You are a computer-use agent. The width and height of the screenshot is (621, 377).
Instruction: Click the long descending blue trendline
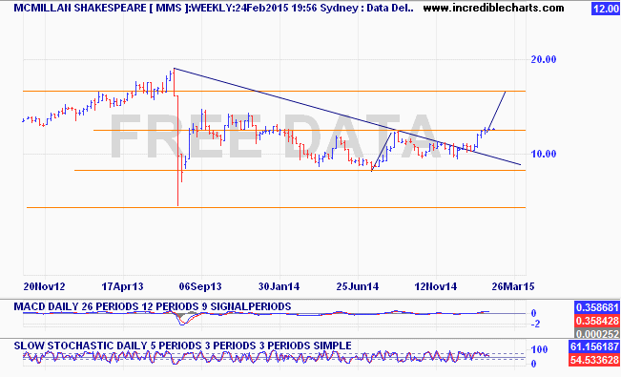pyautogui.click(x=347, y=116)
